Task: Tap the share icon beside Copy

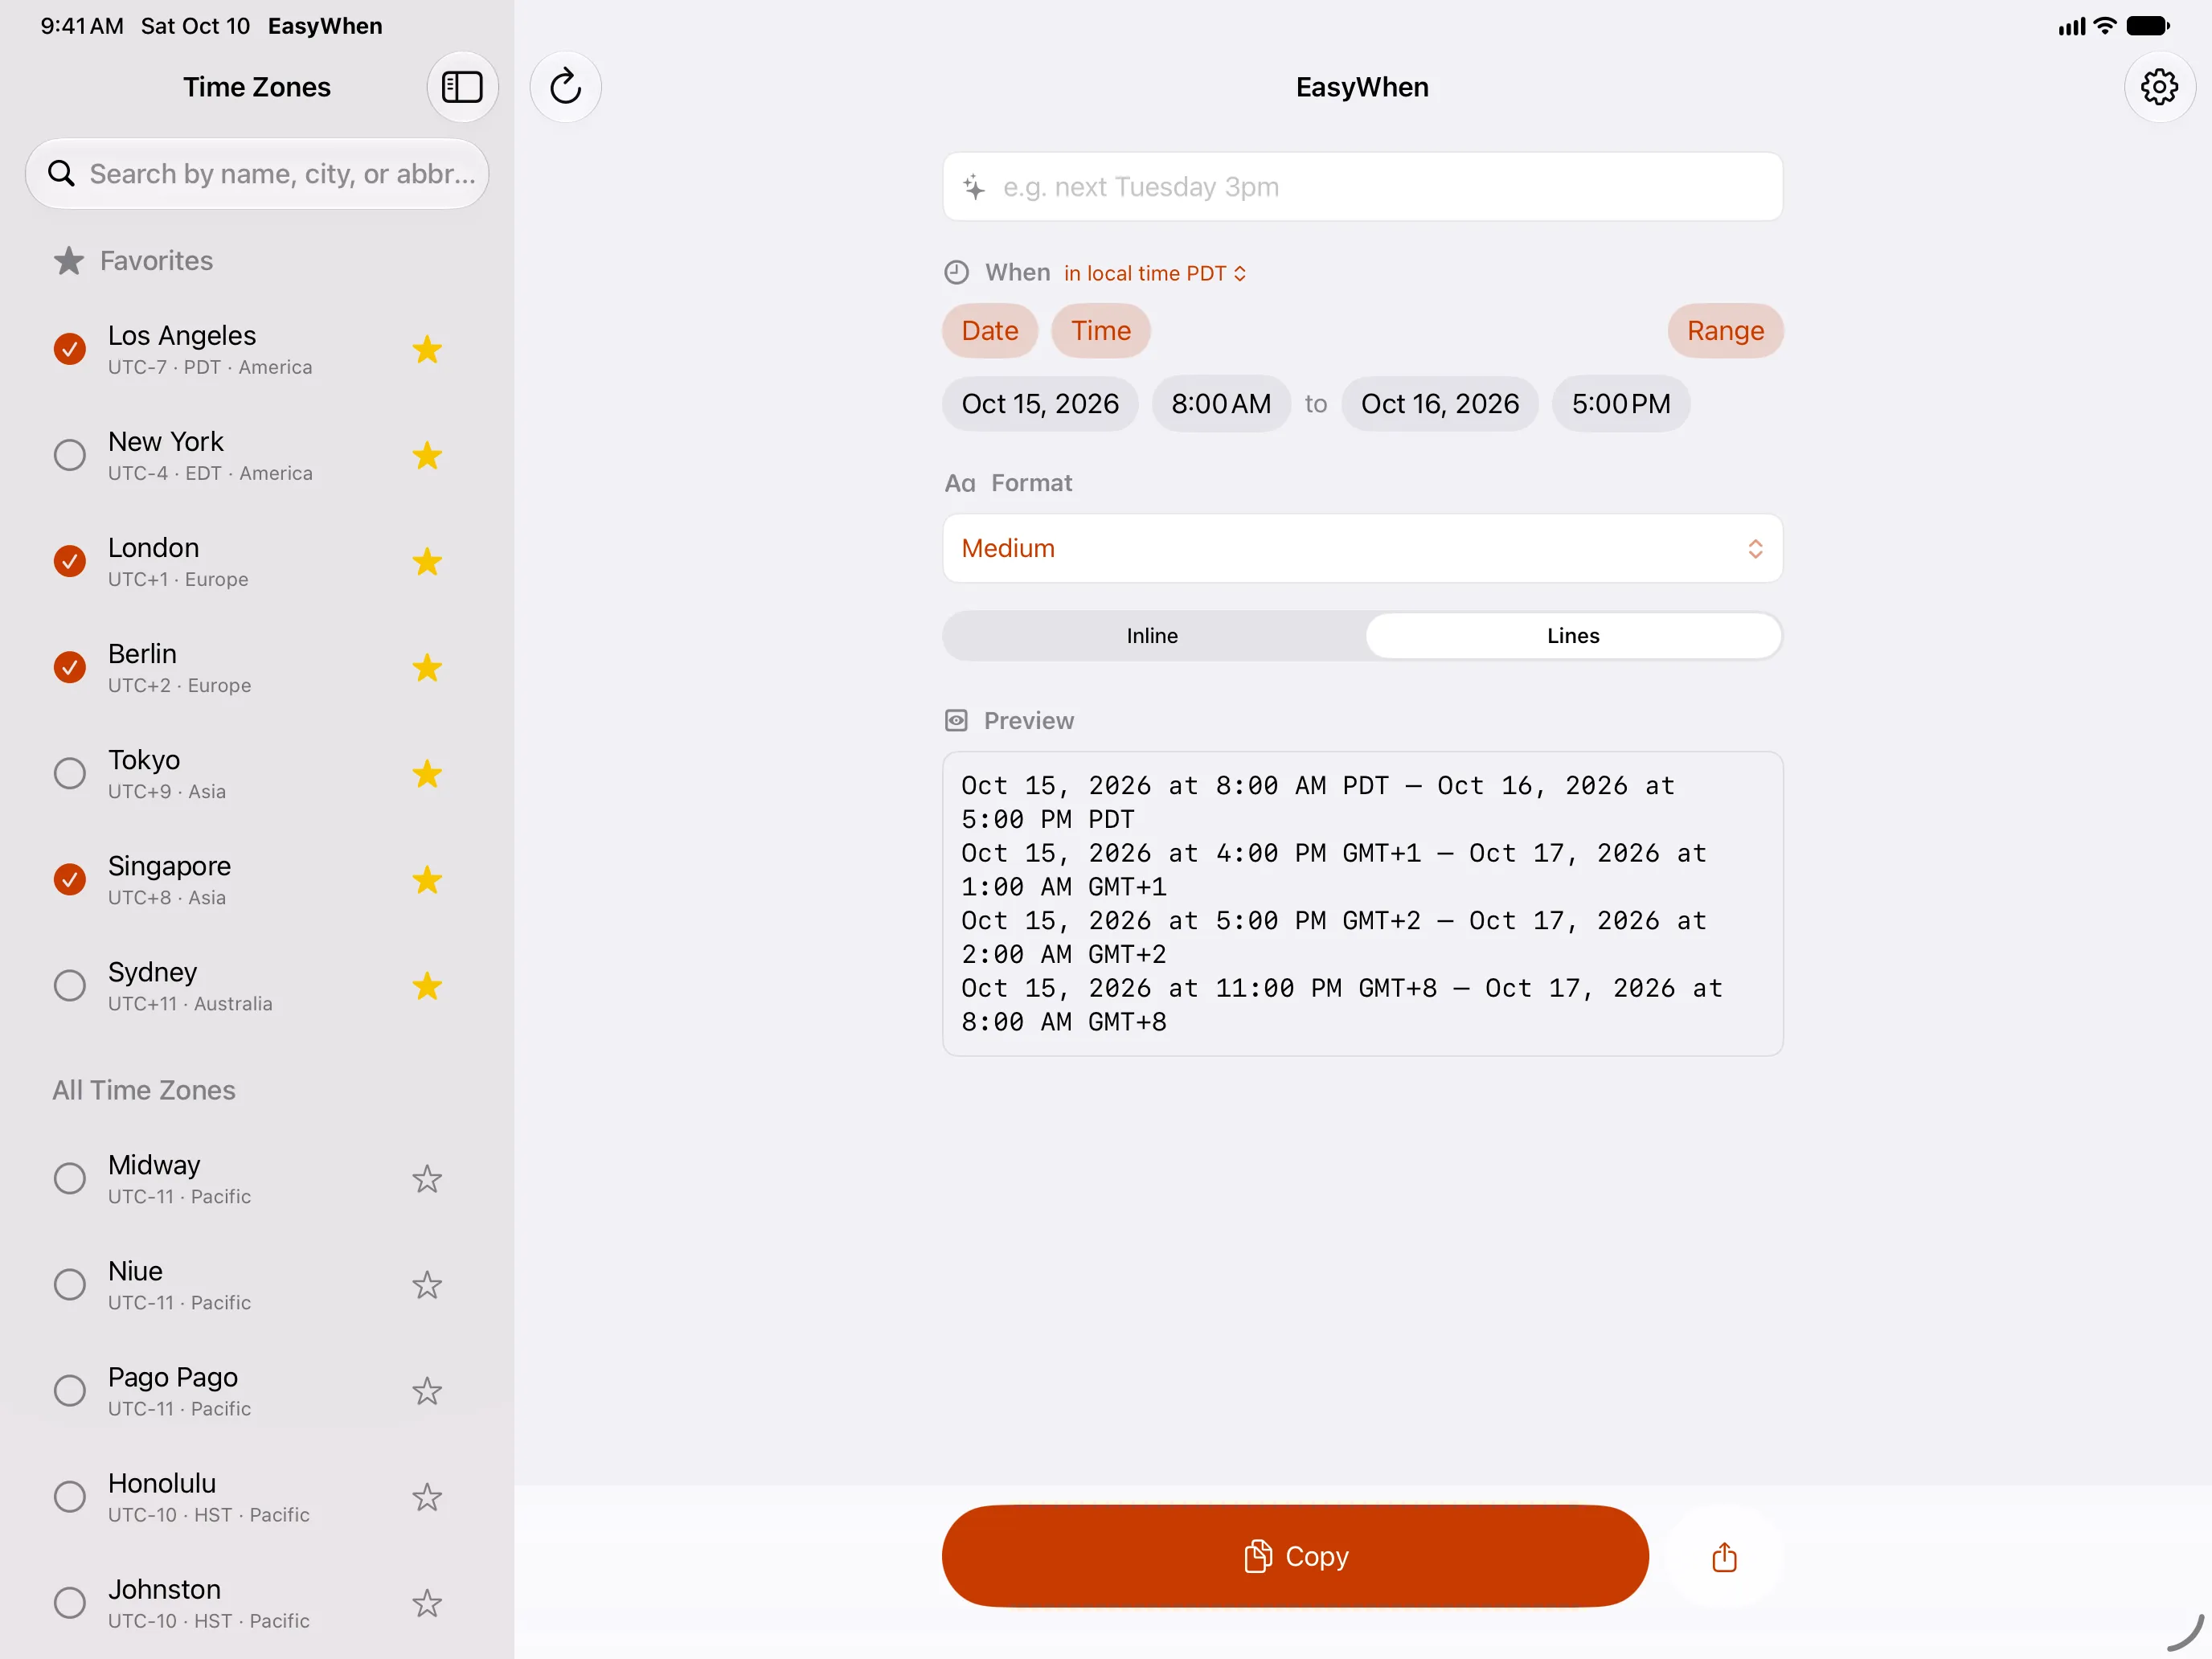Action: click(1724, 1556)
